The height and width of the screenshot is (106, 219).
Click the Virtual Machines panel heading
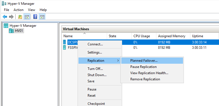pos(76,29)
